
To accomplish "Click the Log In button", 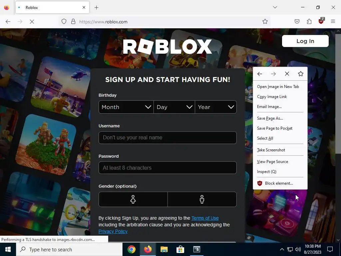I will tap(305, 41).
